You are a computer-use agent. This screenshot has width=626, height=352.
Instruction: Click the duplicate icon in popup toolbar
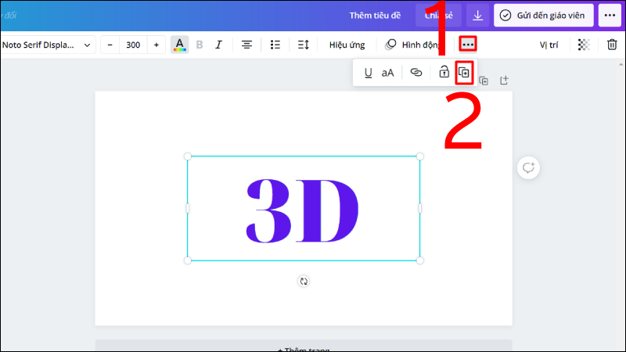(464, 73)
